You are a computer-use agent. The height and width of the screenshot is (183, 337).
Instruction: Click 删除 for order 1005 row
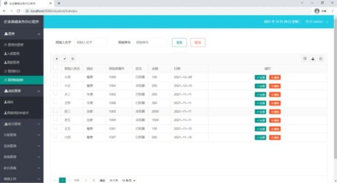point(275,120)
